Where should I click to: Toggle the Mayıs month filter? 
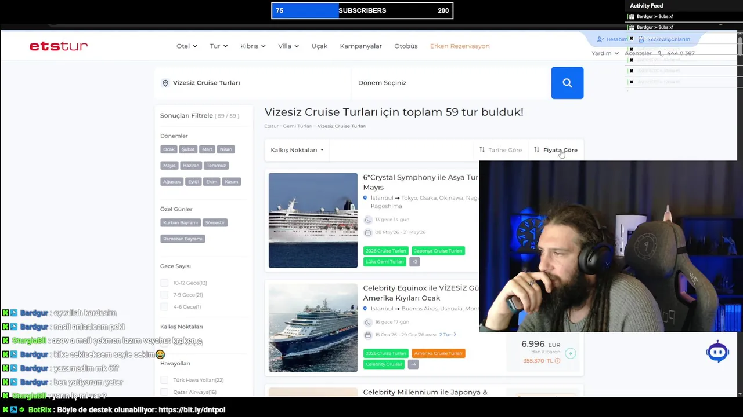[x=169, y=166]
